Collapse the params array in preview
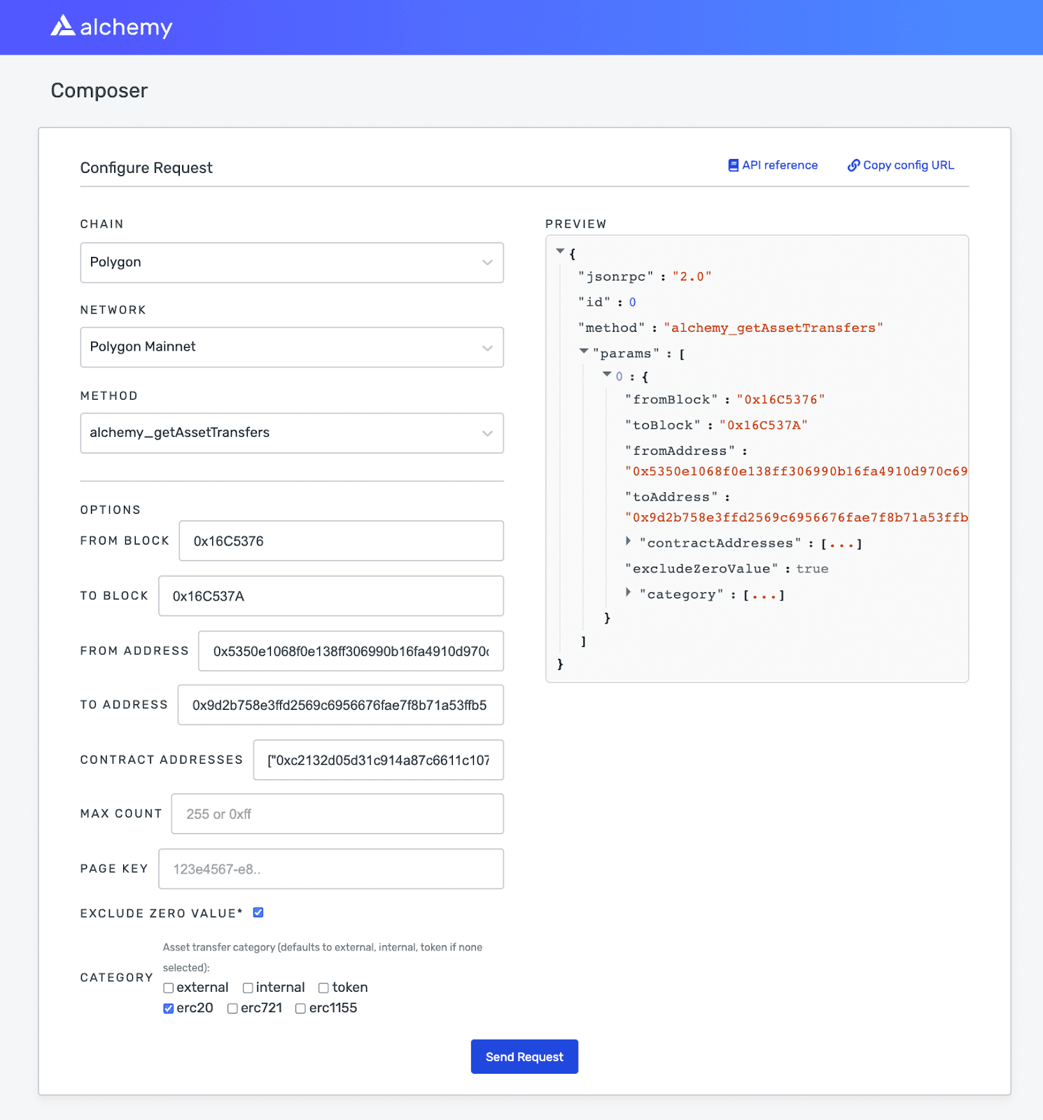The image size is (1043, 1120). pos(583,351)
